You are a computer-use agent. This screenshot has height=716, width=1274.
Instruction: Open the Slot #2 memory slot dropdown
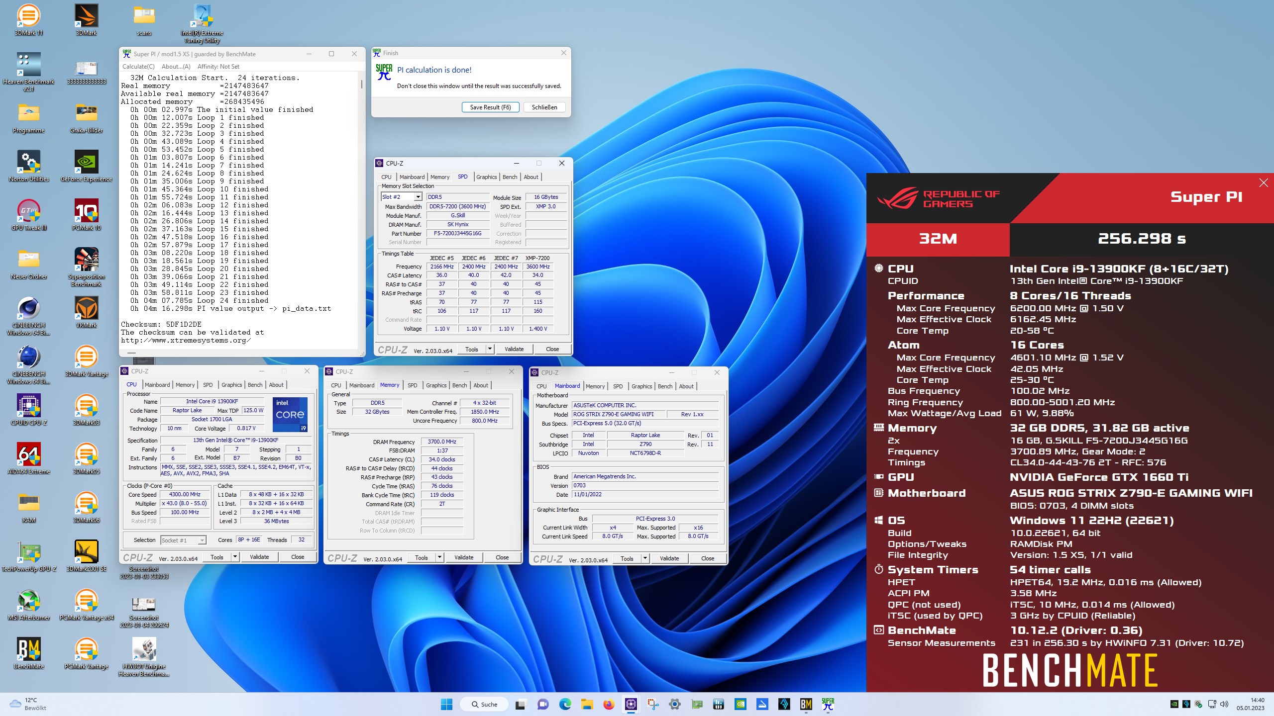418,197
